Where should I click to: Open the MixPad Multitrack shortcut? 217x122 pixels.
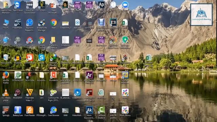(125, 75)
